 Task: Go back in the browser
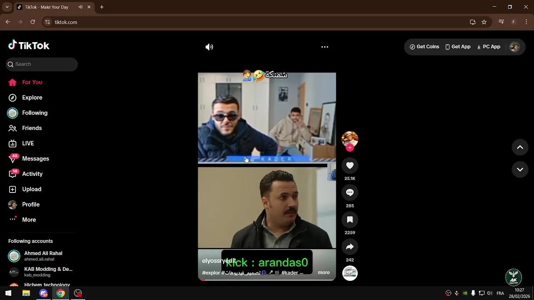(8, 22)
